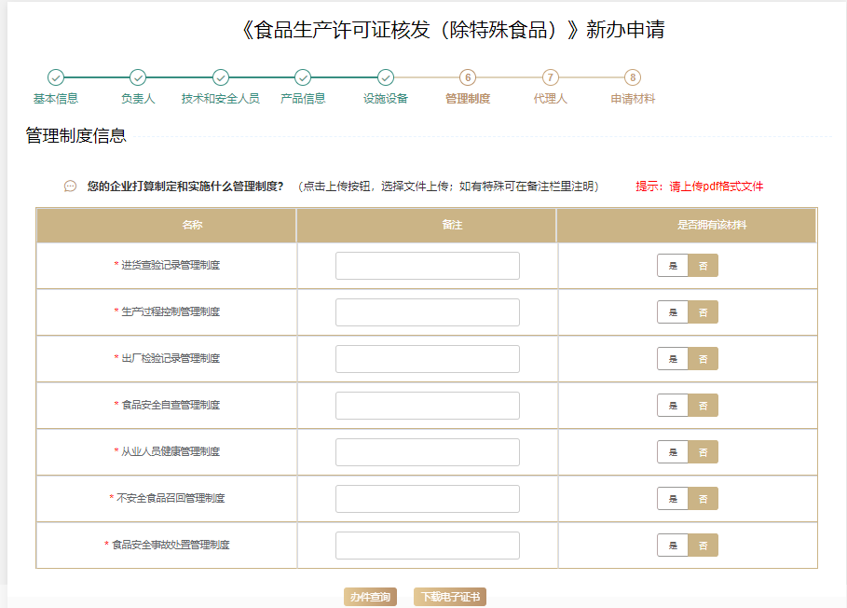Select 是 for 进货查验记录管理制度
Viewport: 847px width, 608px height.
[673, 266]
